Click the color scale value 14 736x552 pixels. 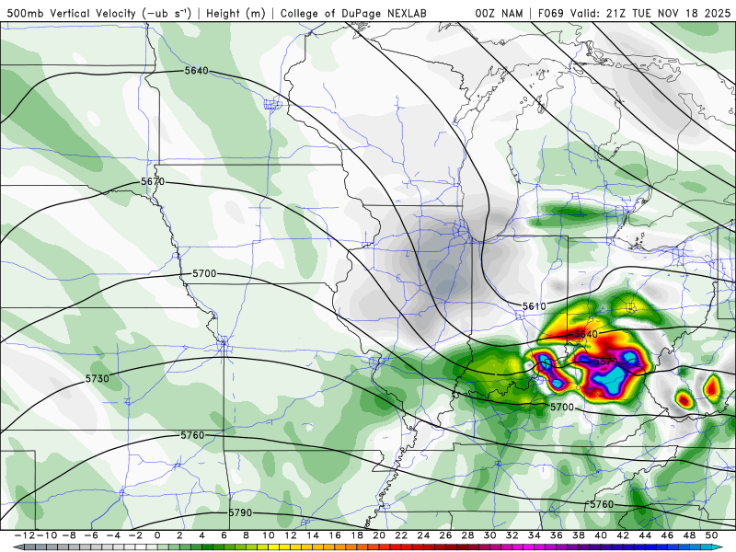coord(313,535)
